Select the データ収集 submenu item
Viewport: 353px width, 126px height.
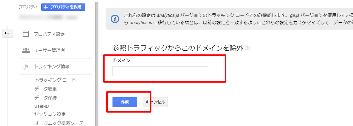coord(45,89)
